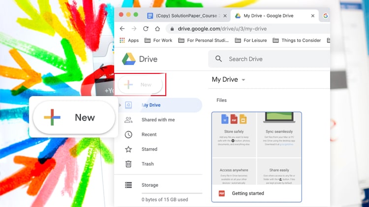Close the SolutionPaper_Course tab

pyautogui.click(x=225, y=16)
